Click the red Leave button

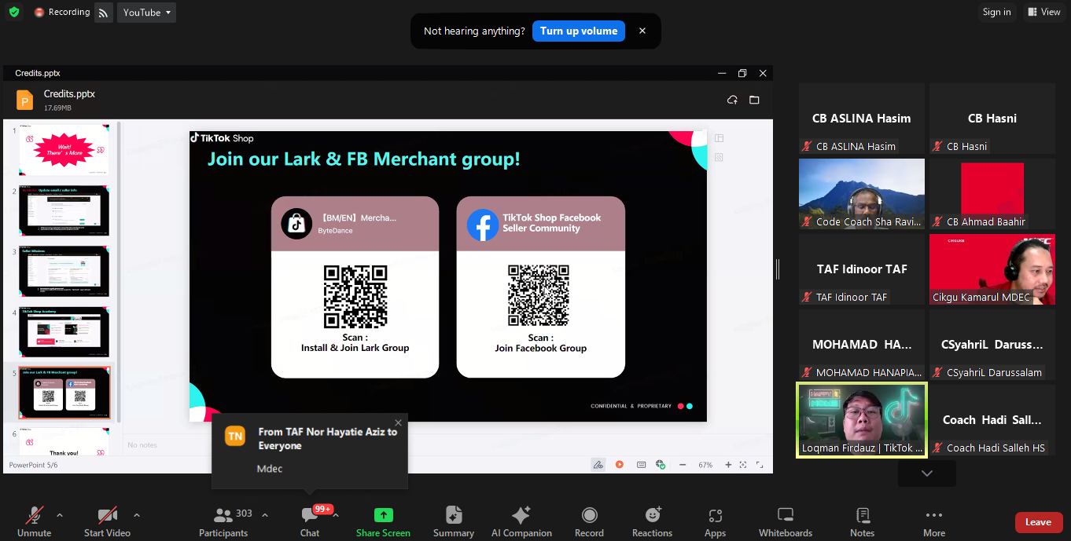coord(1038,522)
